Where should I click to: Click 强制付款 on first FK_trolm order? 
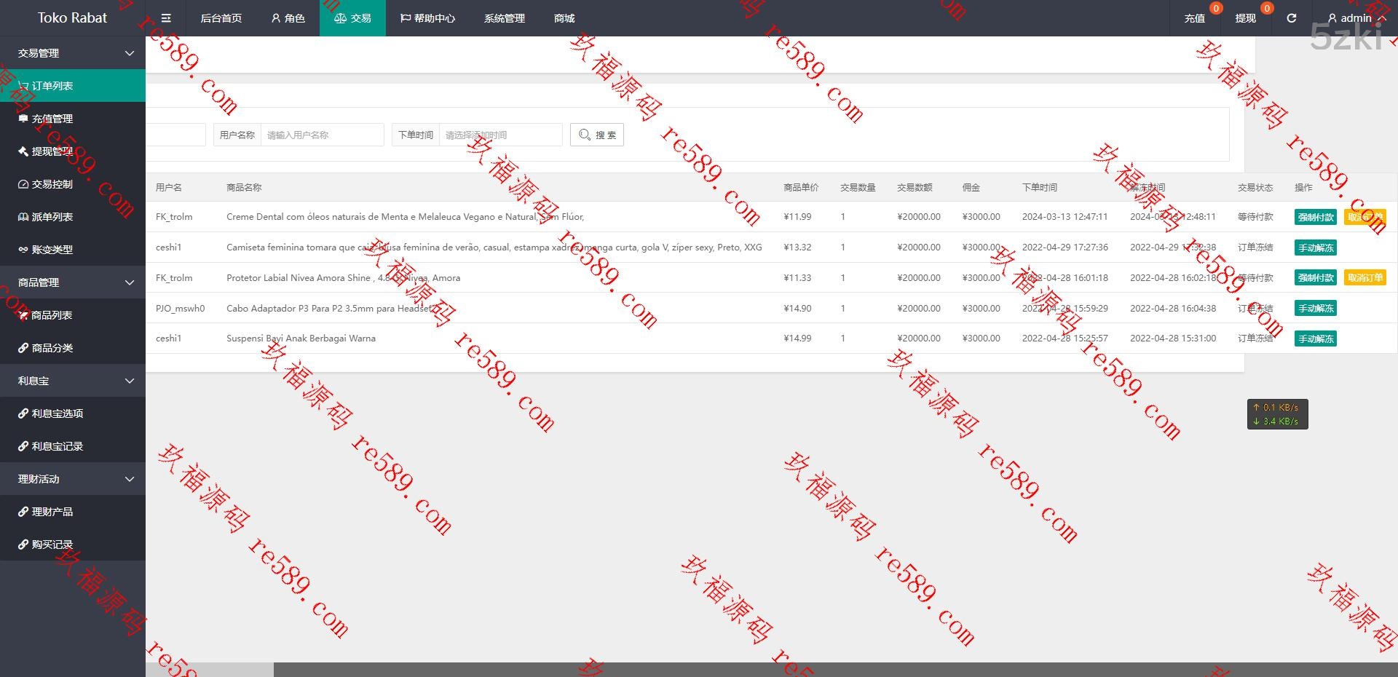1315,217
